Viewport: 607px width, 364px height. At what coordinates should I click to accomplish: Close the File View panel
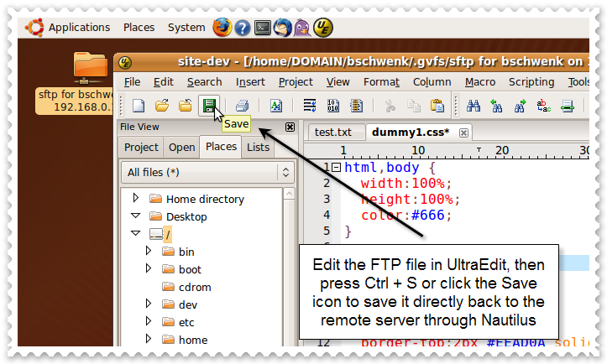290,127
